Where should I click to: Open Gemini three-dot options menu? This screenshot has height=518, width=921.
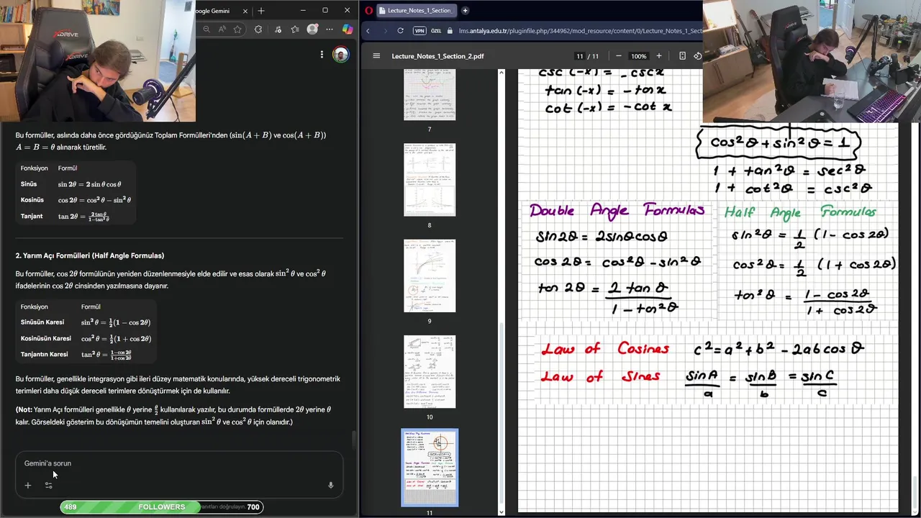[x=322, y=55]
